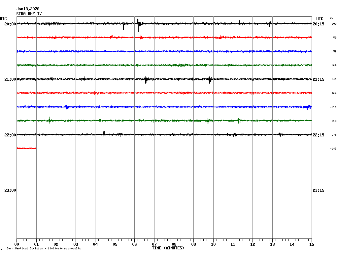Select the STRA HHZ IV station title
This screenshot has width=338, height=253.
[x=29, y=14]
